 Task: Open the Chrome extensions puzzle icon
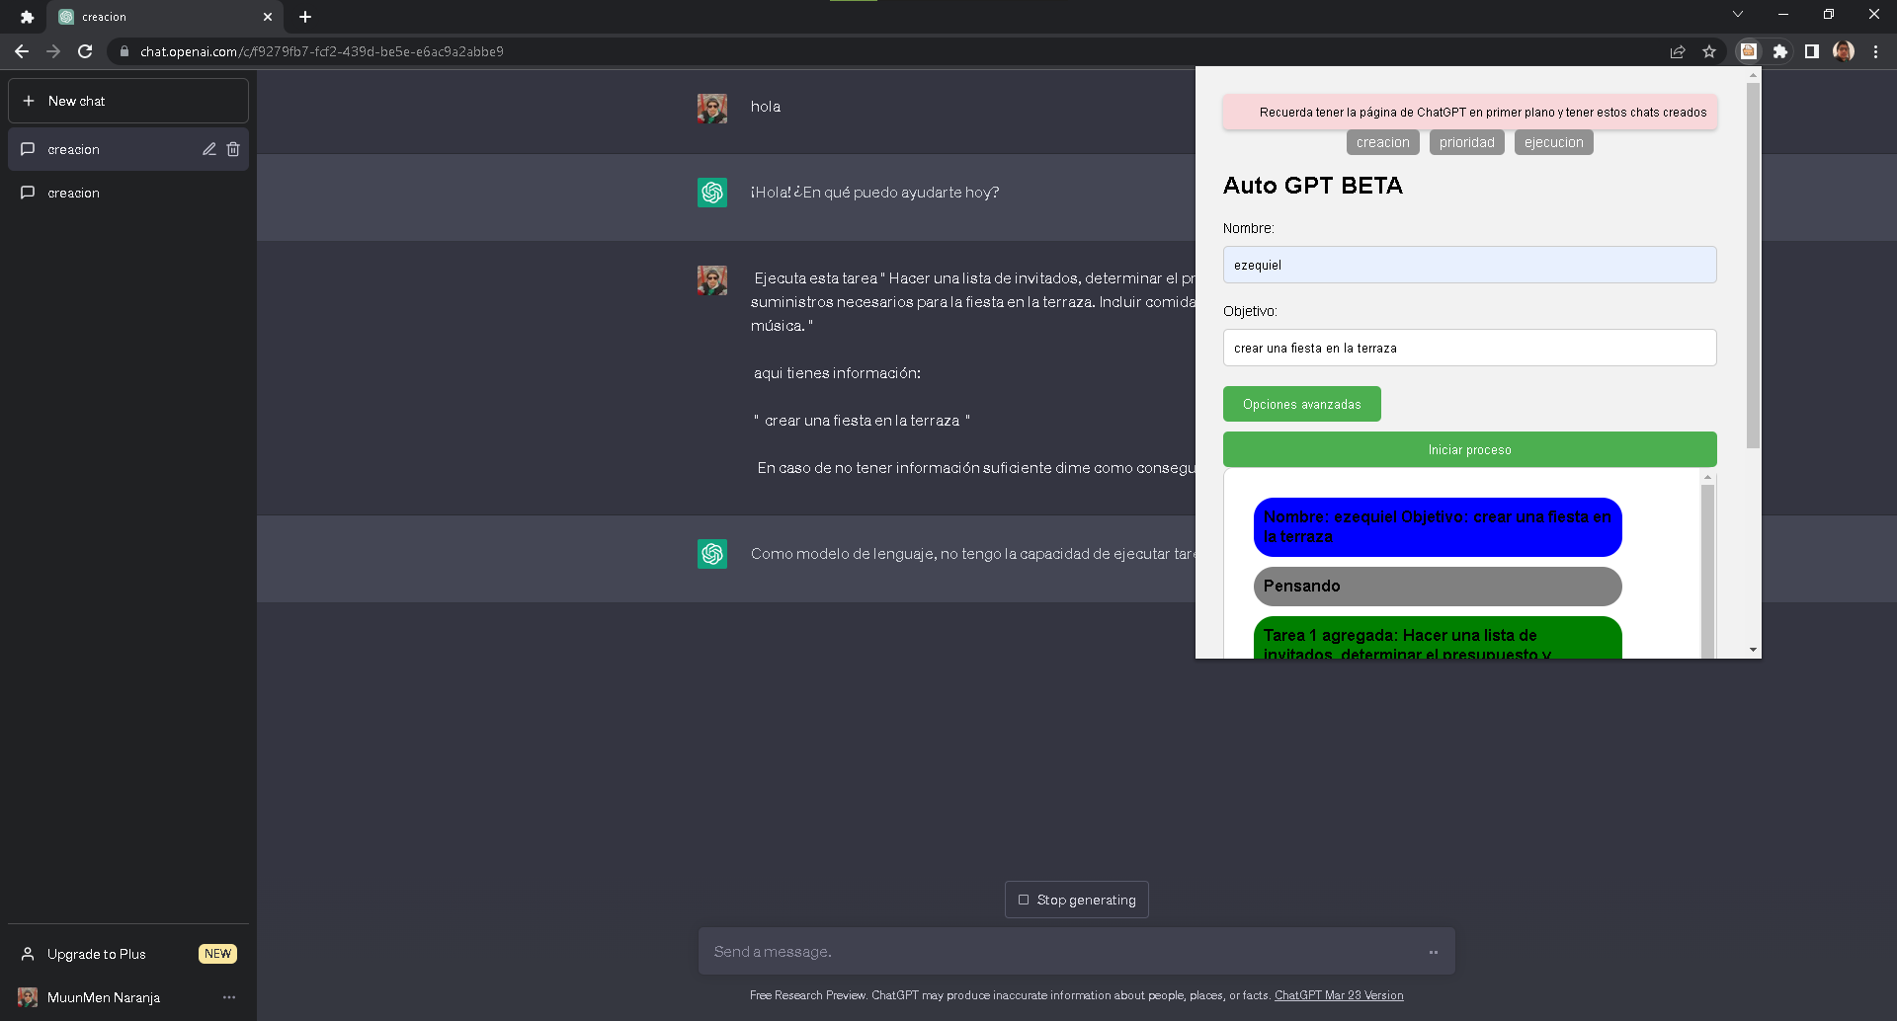[1781, 51]
